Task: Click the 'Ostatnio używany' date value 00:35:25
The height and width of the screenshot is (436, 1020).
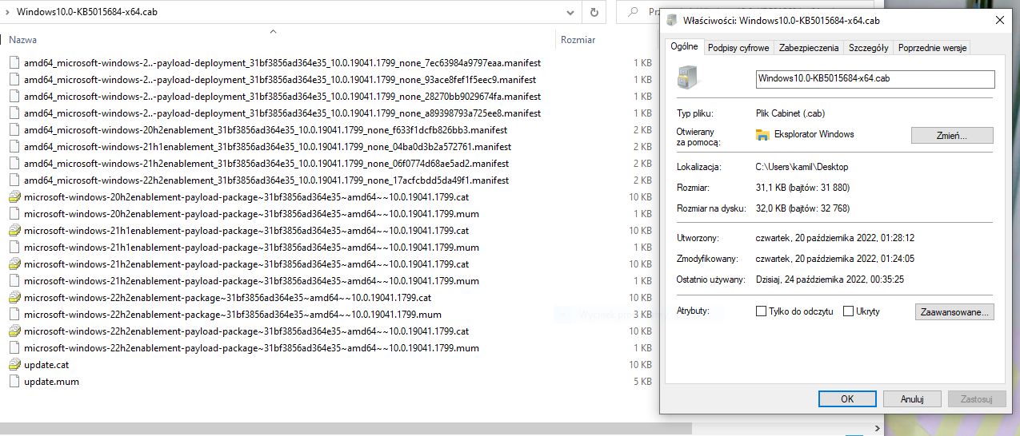Action: tap(831, 279)
